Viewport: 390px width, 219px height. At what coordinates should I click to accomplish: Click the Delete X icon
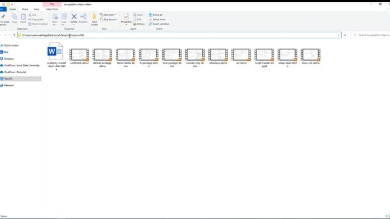click(x=74, y=16)
